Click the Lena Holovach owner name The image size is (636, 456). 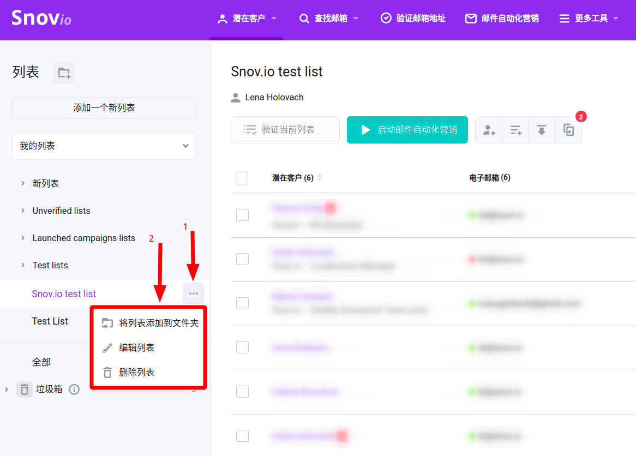pyautogui.click(x=274, y=98)
